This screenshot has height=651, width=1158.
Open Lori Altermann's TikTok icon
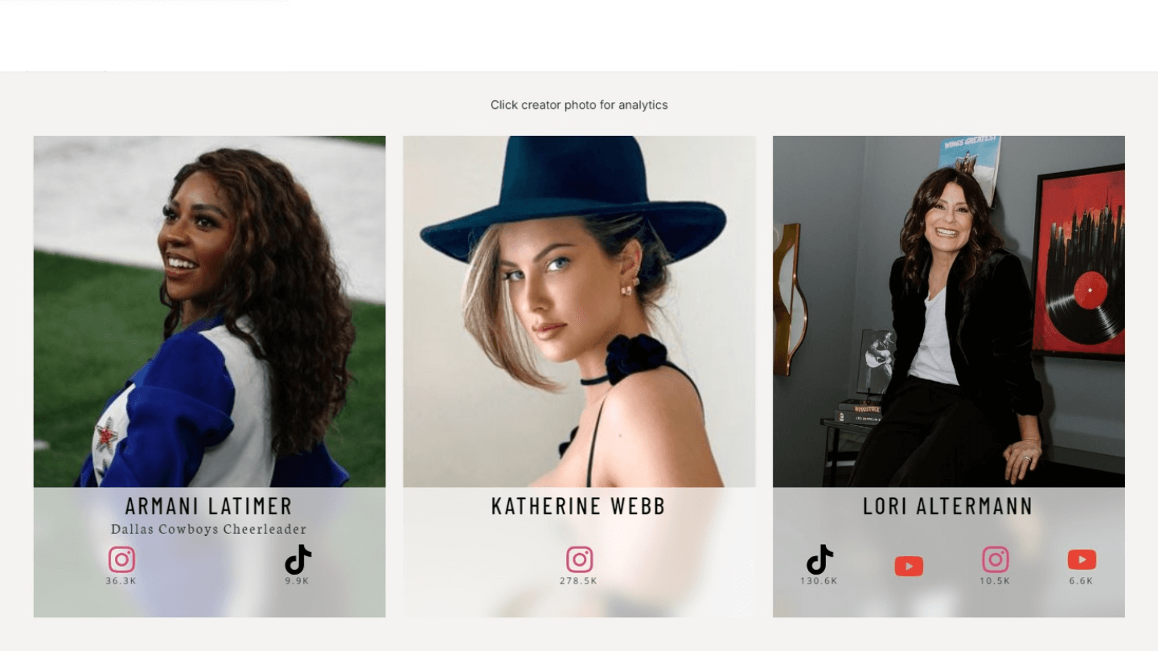(819, 559)
